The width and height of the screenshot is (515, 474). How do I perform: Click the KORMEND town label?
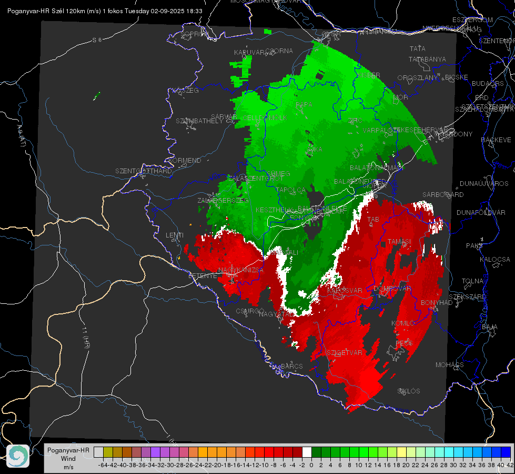pos(184,161)
